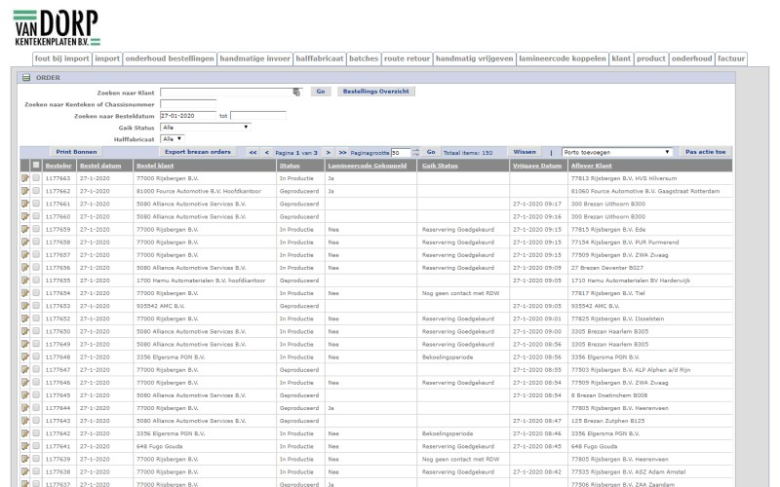Go to previous page with < arrow
This screenshot has height=487, width=780.
[266, 153]
